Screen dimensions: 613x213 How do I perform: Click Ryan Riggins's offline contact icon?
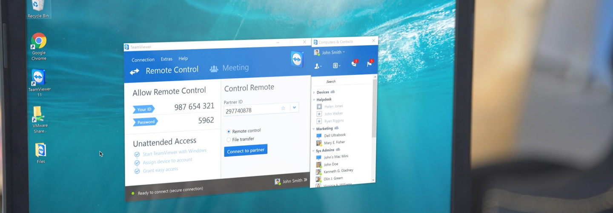pyautogui.click(x=319, y=121)
